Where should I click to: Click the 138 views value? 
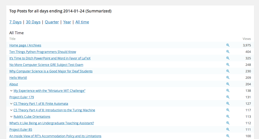pos(248,91)
